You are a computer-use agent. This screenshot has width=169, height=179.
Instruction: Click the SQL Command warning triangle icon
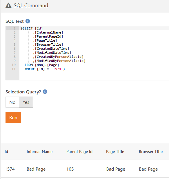click(x=8, y=5)
